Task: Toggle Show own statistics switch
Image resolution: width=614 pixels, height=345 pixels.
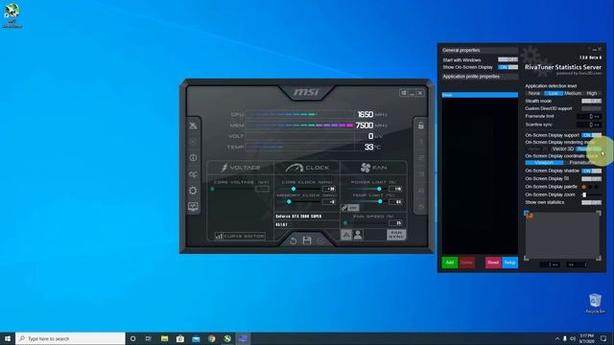Action: click(591, 202)
